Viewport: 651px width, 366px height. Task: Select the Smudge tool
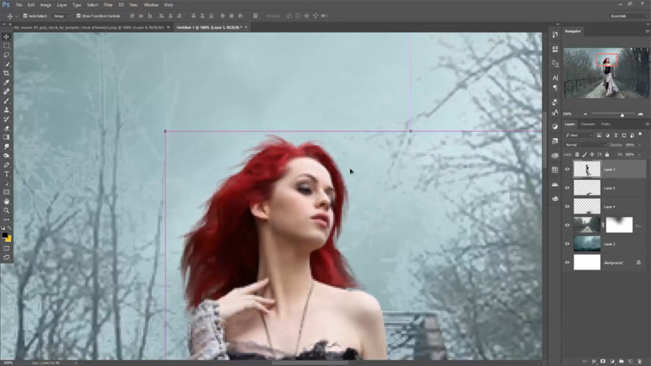[x=6, y=146]
